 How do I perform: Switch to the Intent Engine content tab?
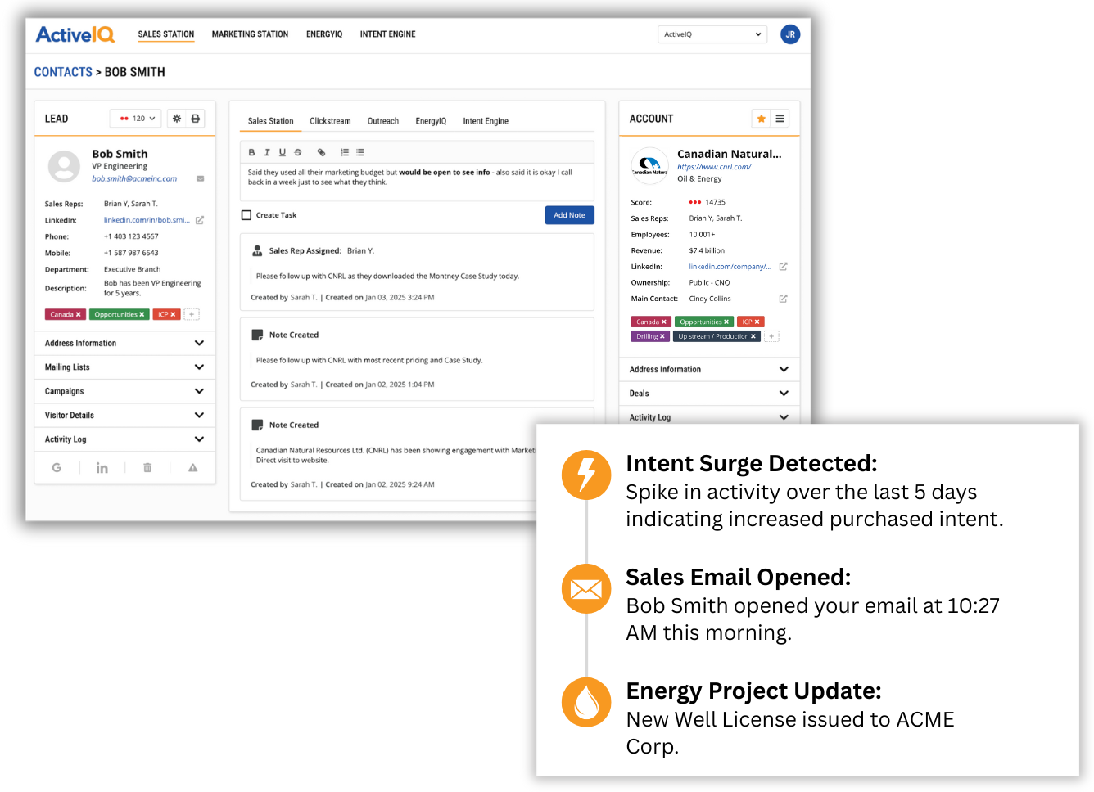(486, 121)
